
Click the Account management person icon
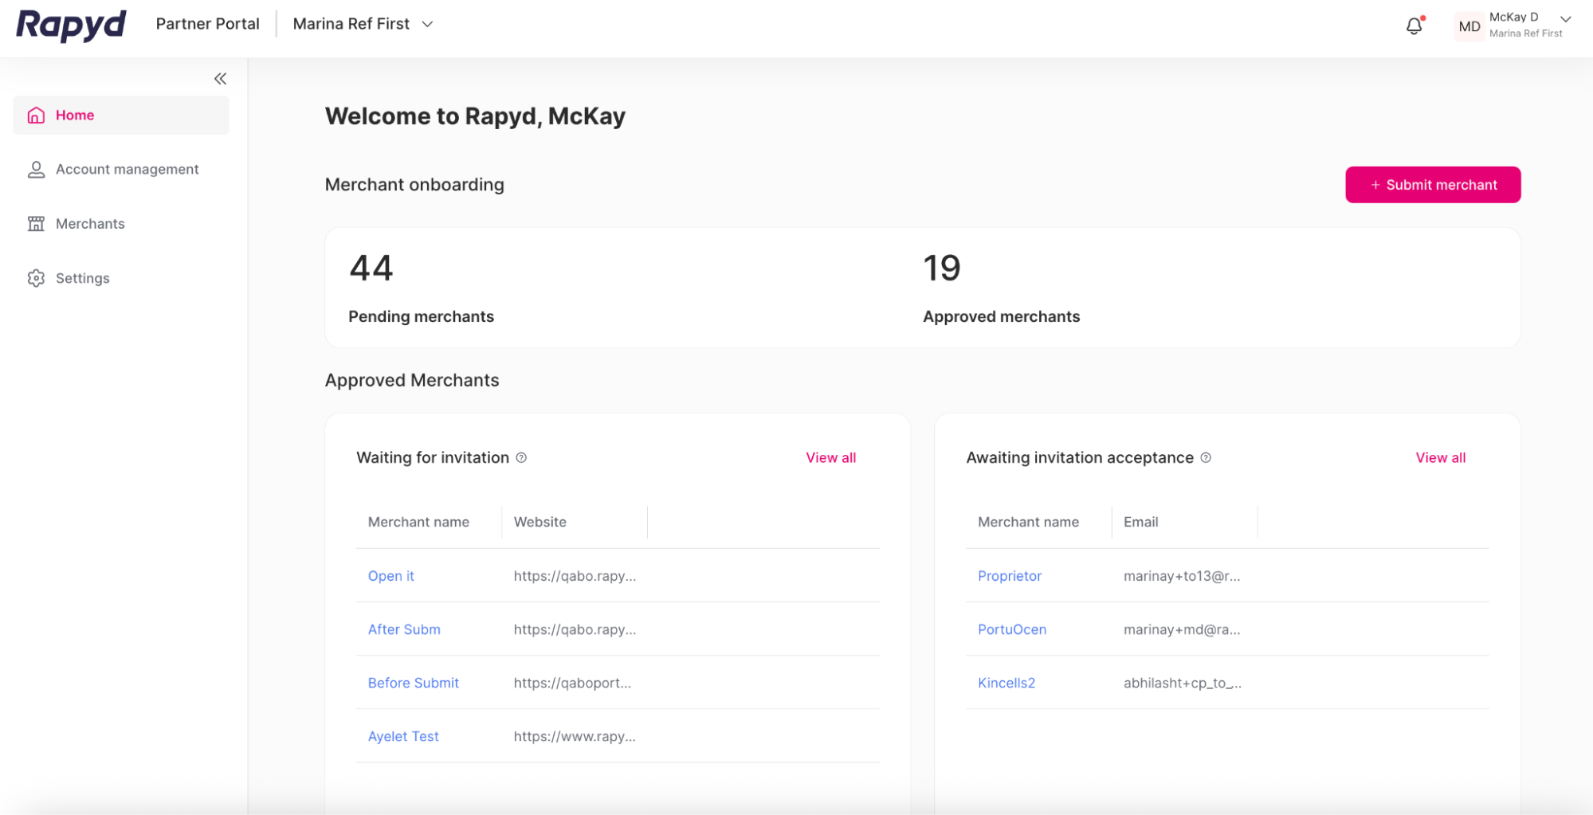(36, 169)
